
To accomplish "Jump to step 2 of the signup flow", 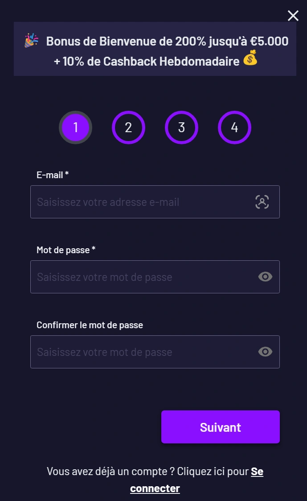I will coord(128,127).
